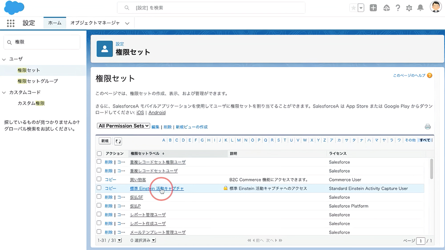Open the 仮払P permission set
Viewport: 445px width, 250px height.
click(135, 206)
